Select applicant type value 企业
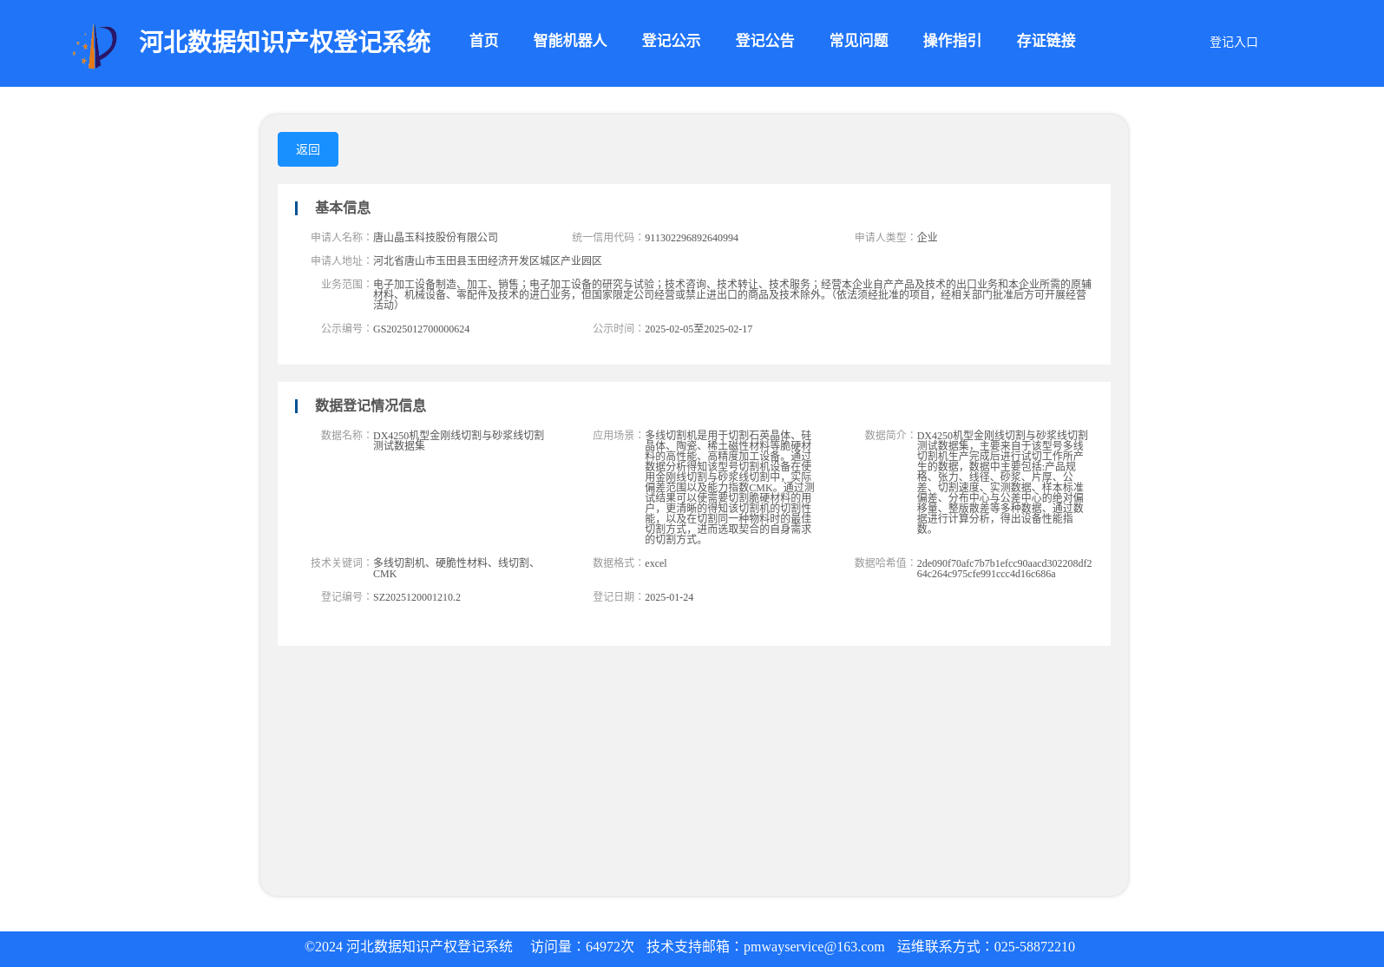The width and height of the screenshot is (1384, 967). (x=927, y=237)
